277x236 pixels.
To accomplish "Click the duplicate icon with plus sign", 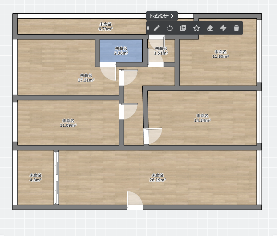I will pos(183,28).
